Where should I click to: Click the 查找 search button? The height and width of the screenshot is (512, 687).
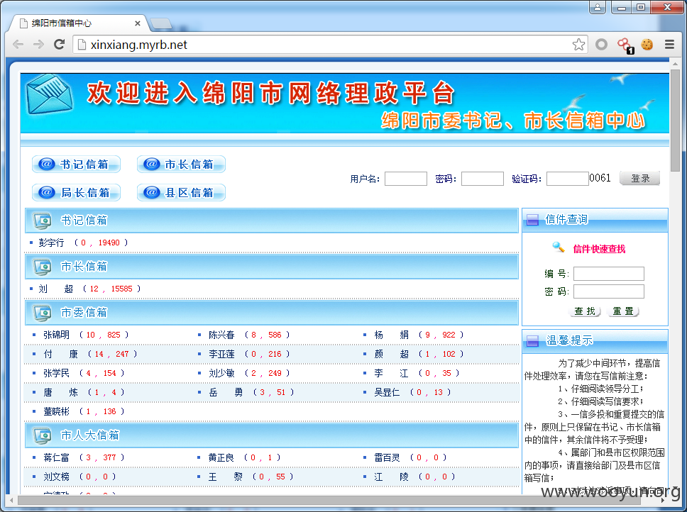[585, 311]
